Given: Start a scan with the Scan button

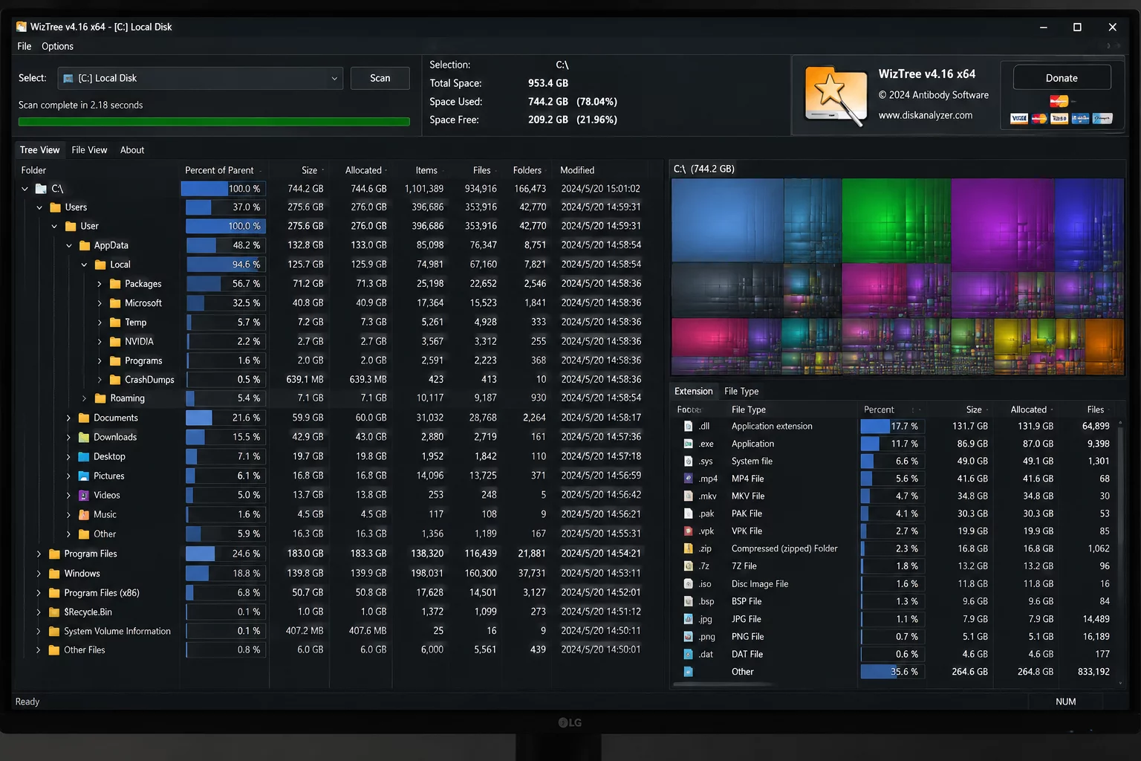Looking at the screenshot, I should 380,78.
